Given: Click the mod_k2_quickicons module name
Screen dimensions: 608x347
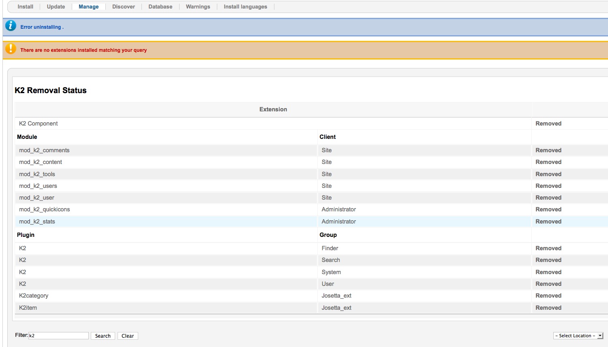Looking at the screenshot, I should pos(45,209).
